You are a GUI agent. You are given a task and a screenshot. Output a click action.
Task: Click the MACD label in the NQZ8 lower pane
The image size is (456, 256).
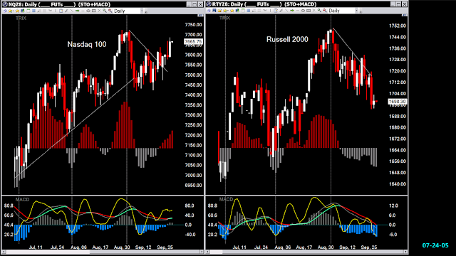click(22, 199)
